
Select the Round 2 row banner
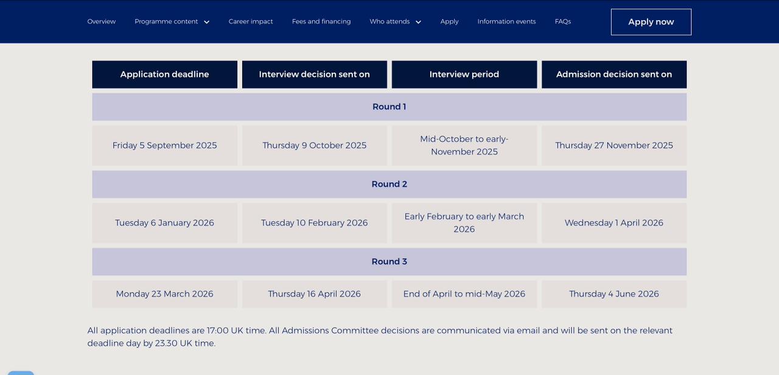(389, 184)
